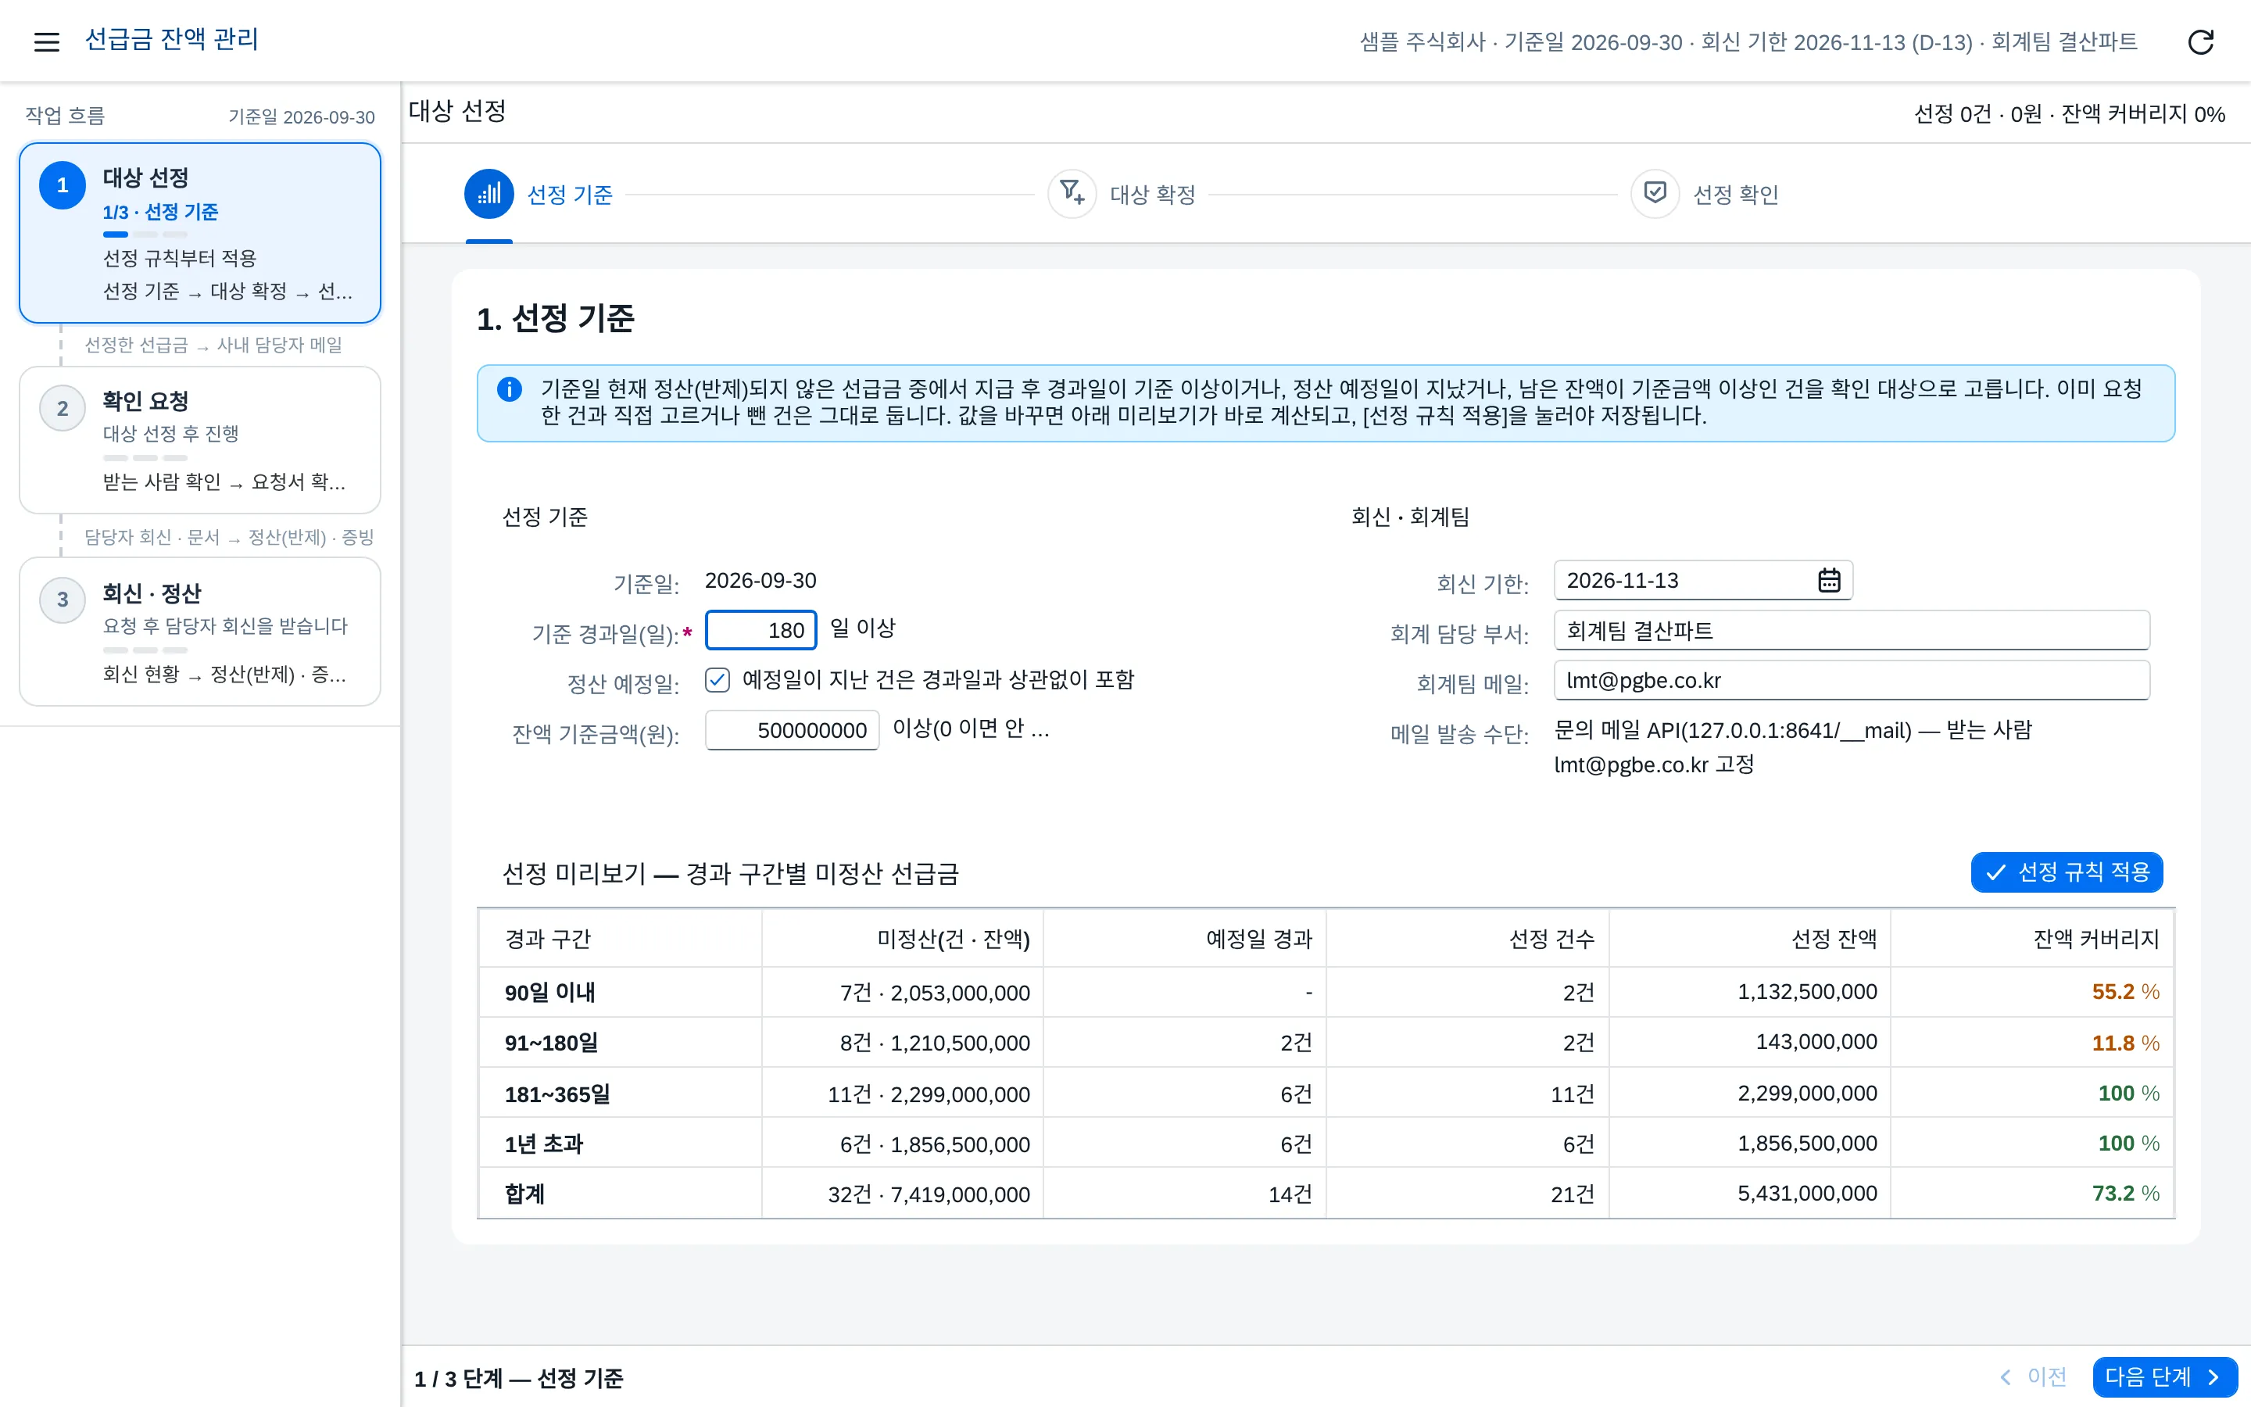The height and width of the screenshot is (1407, 2251).
Task: Select the 181~365일 row label
Action: 557,1094
